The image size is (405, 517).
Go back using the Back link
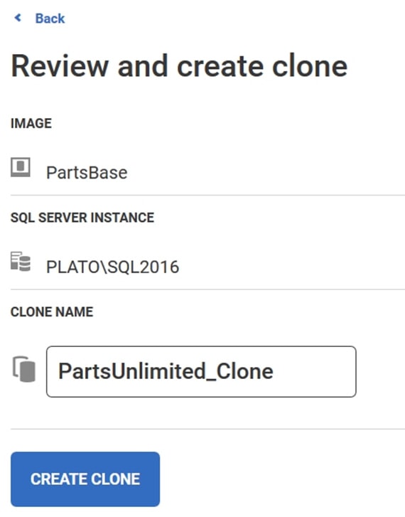50,18
